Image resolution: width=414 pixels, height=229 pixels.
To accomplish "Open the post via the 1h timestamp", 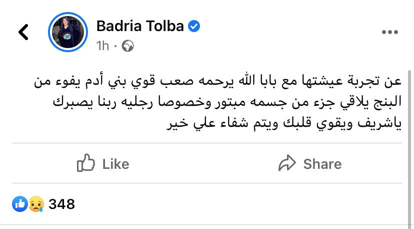I will (x=102, y=46).
